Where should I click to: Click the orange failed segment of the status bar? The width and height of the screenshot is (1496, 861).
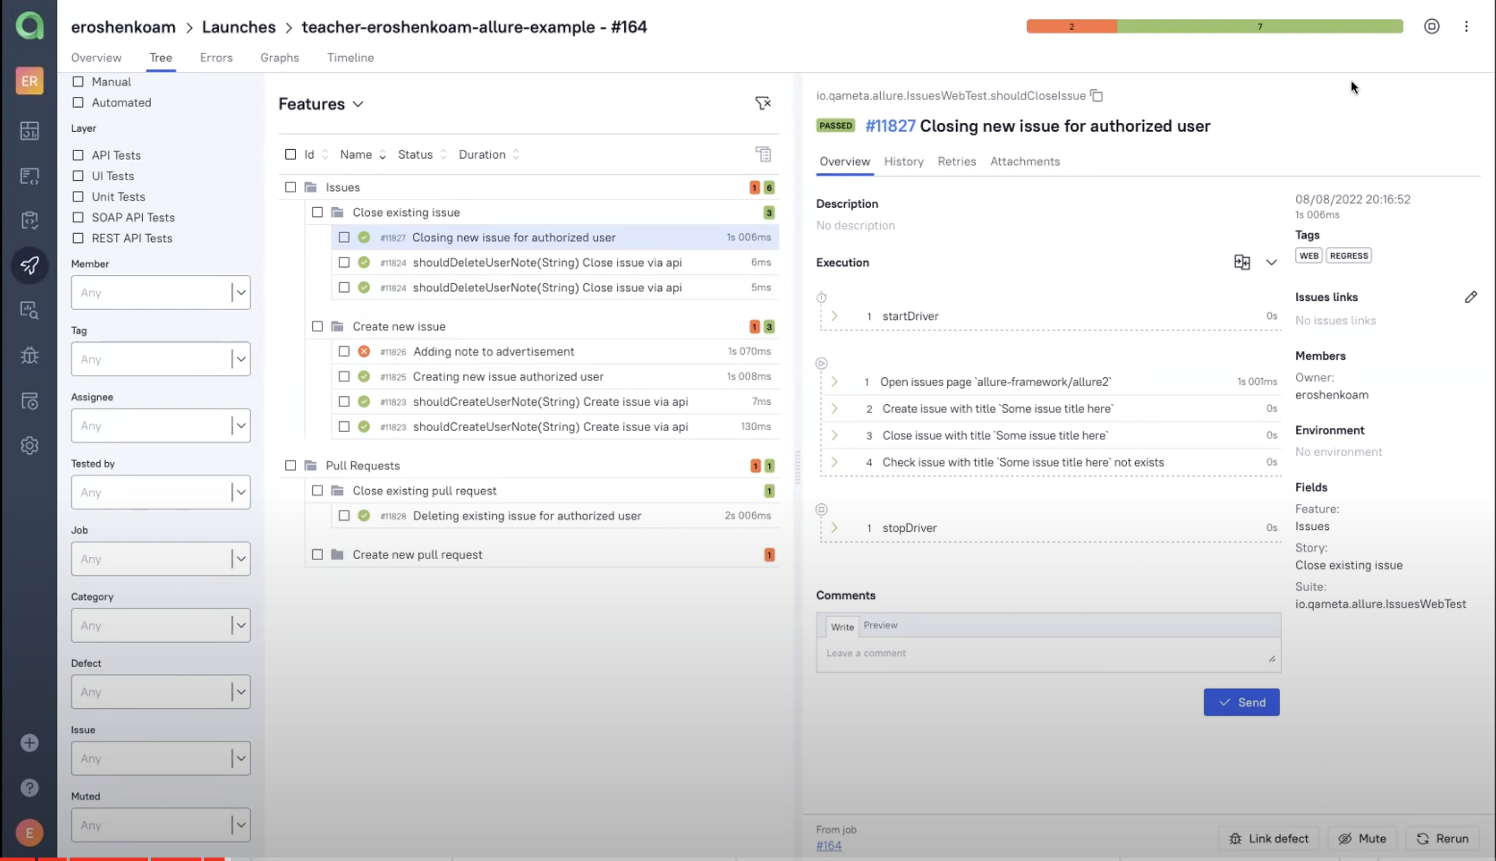1071,27
